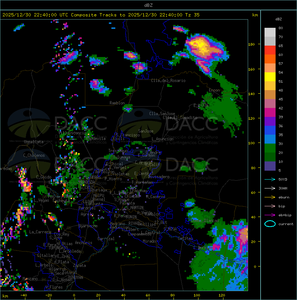Click the magenta eb+bip arrow in legend
This screenshot has height=300, width=297.
click(270, 215)
